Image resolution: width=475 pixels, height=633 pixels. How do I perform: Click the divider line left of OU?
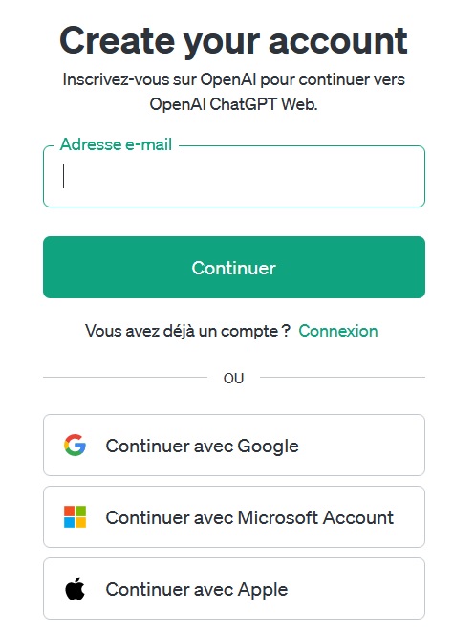125,378
